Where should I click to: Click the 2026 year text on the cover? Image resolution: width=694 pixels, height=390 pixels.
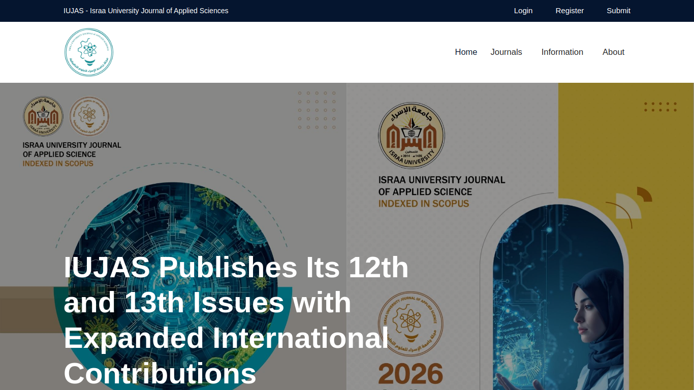tap(411, 374)
